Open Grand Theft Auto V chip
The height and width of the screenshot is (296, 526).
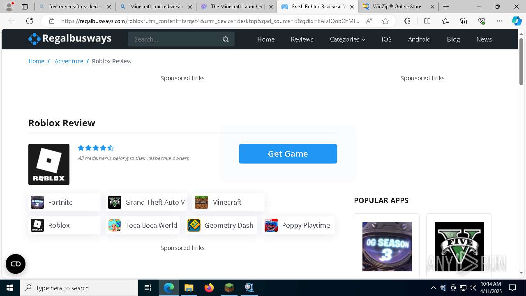coord(147,202)
